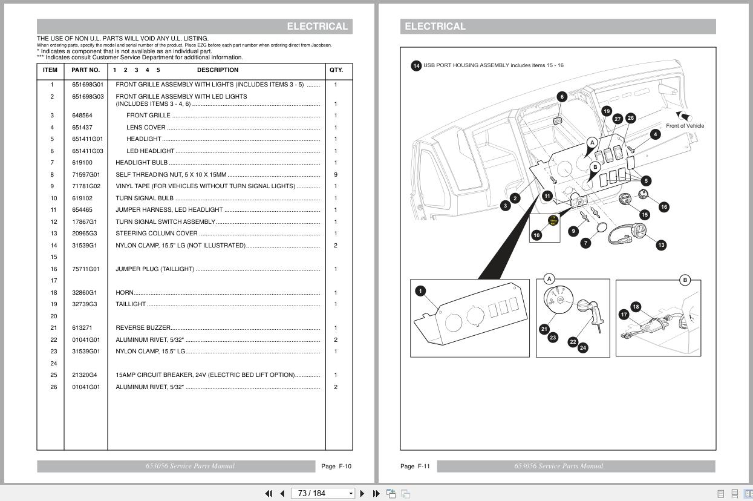Click diagram callout number 6
Image resolution: width=753 pixels, height=501 pixels.
[562, 97]
